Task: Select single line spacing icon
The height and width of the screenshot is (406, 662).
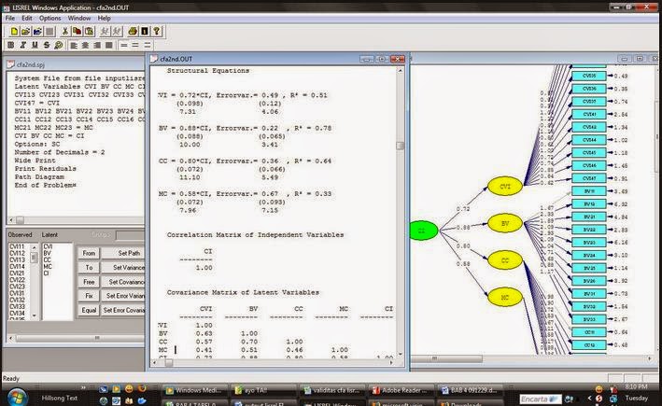Action: click(x=123, y=45)
